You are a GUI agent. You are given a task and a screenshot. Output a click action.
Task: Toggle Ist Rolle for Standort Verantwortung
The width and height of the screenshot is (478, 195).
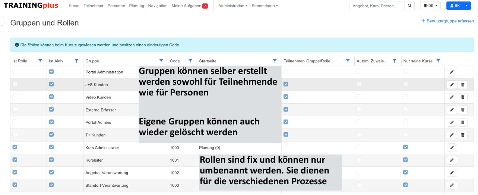15,185
